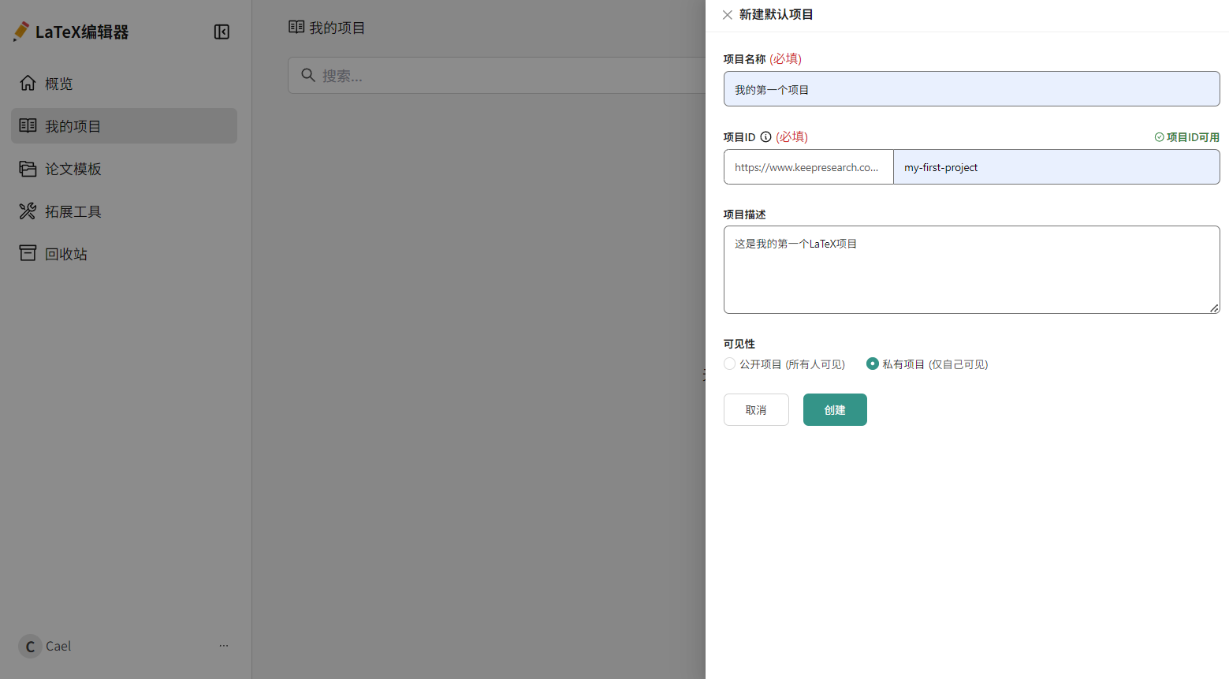The width and height of the screenshot is (1229, 679).
Task: Collapse the sidebar with the collapse icon
Action: coord(222,32)
